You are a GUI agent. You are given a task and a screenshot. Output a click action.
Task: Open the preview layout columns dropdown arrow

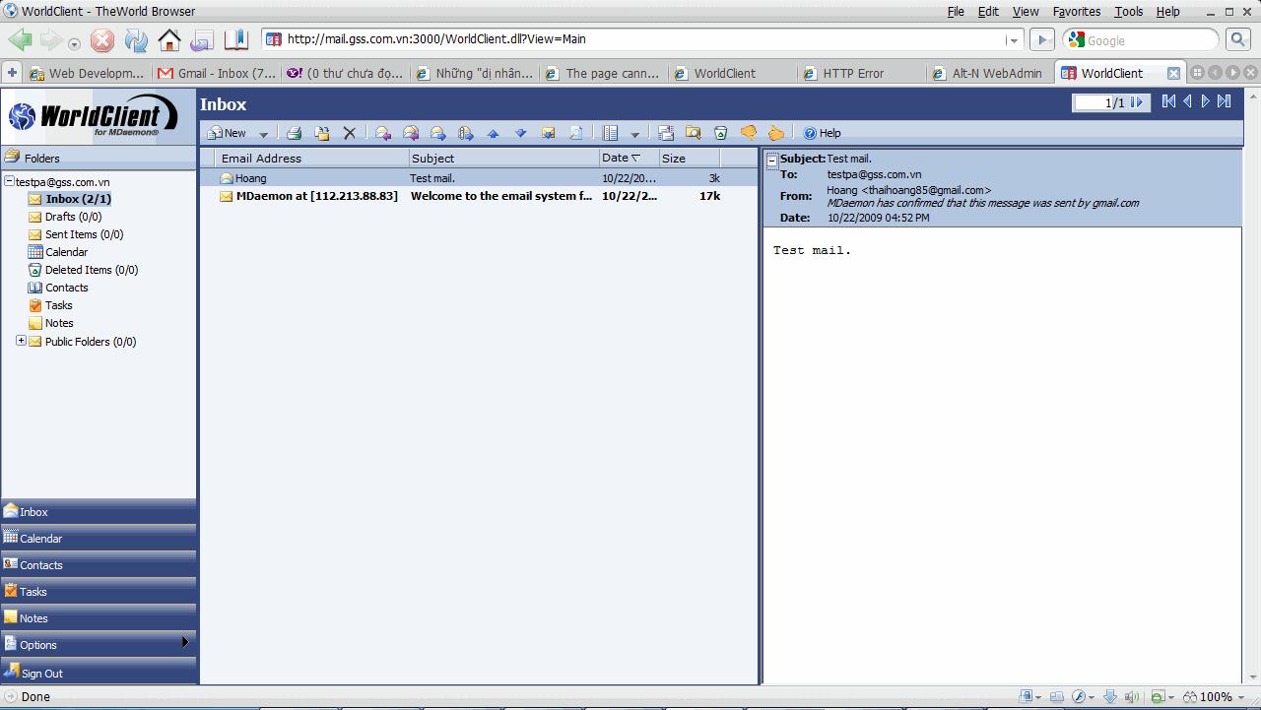tap(634, 134)
